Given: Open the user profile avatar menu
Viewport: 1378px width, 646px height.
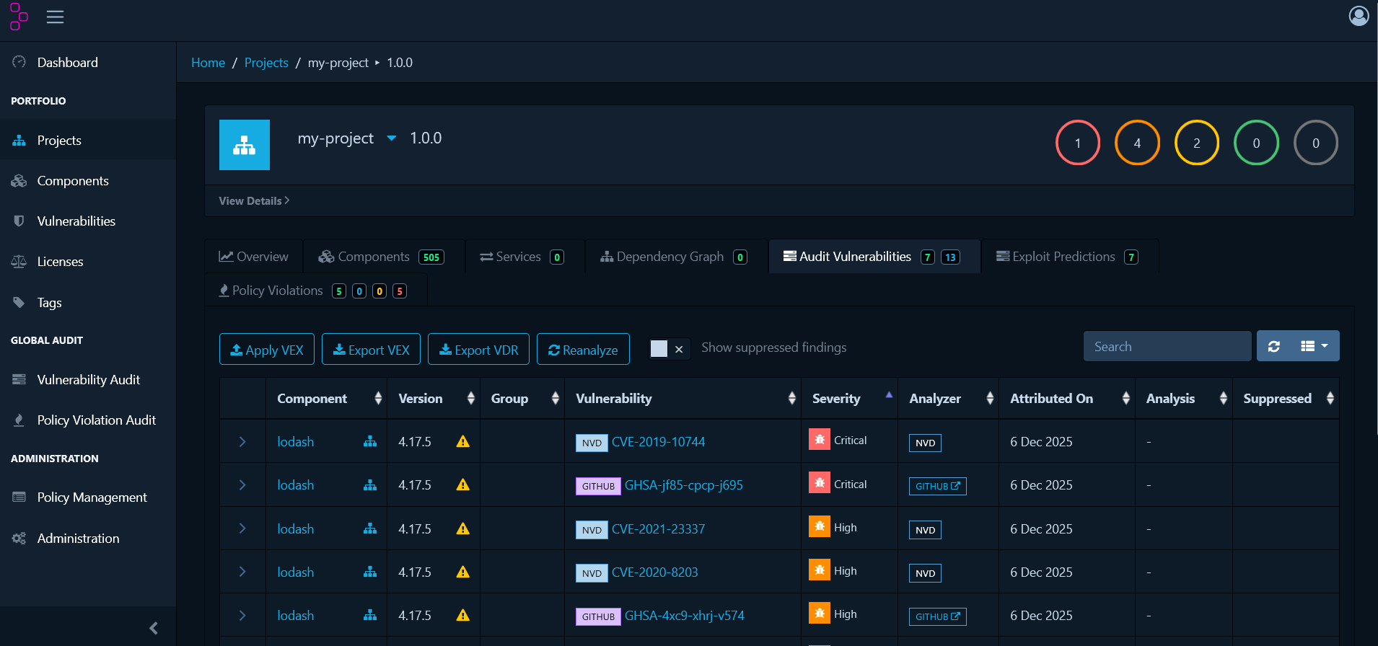Looking at the screenshot, I should point(1359,16).
